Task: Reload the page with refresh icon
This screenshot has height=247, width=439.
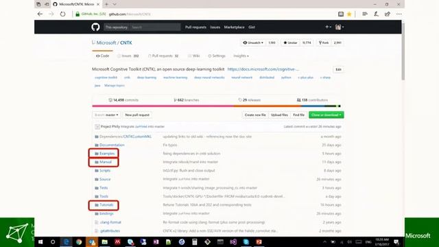Action: [x=62, y=14]
